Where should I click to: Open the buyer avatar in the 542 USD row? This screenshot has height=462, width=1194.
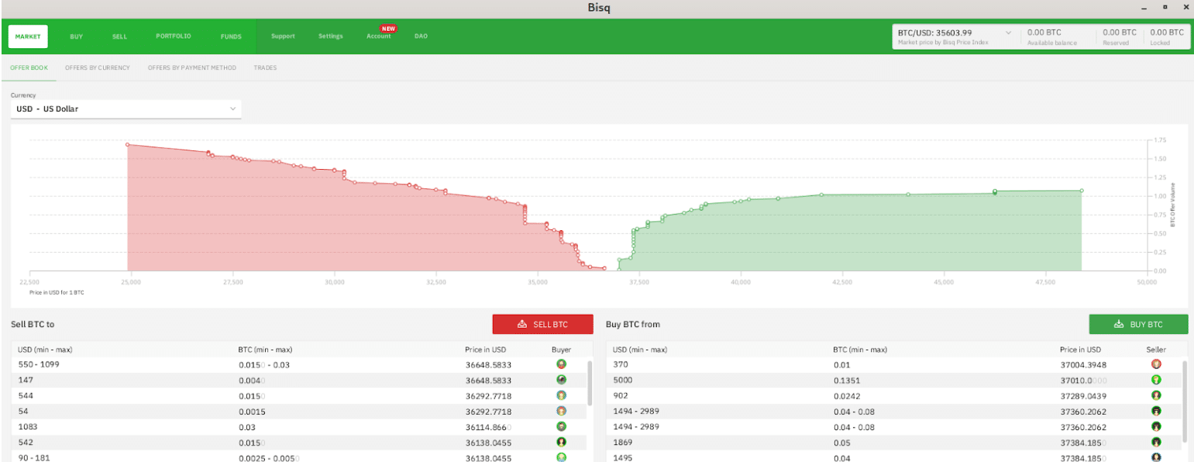pyautogui.click(x=561, y=442)
